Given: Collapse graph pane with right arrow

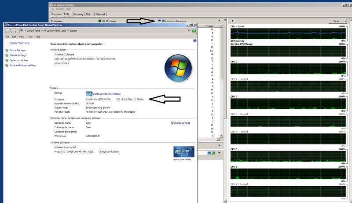Looking at the screenshot, I should 232,21.
